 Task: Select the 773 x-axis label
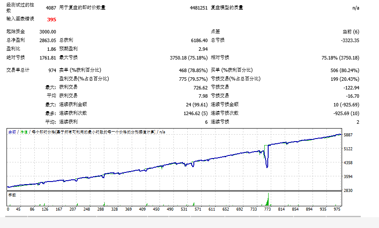(x=267, y=209)
